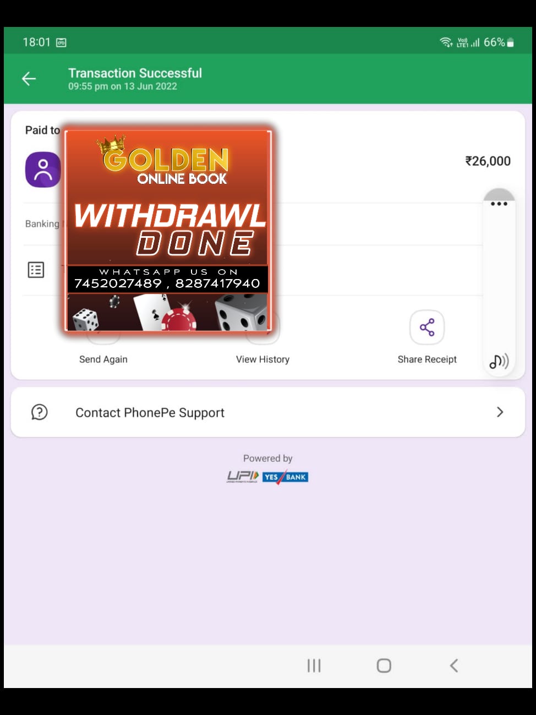Viewport: 536px width, 715px height.
Task: Open Contact PhonePe Support row
Action: click(268, 412)
